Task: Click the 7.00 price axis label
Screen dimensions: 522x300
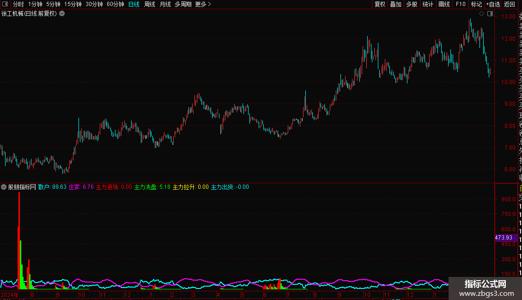Action: (510, 147)
